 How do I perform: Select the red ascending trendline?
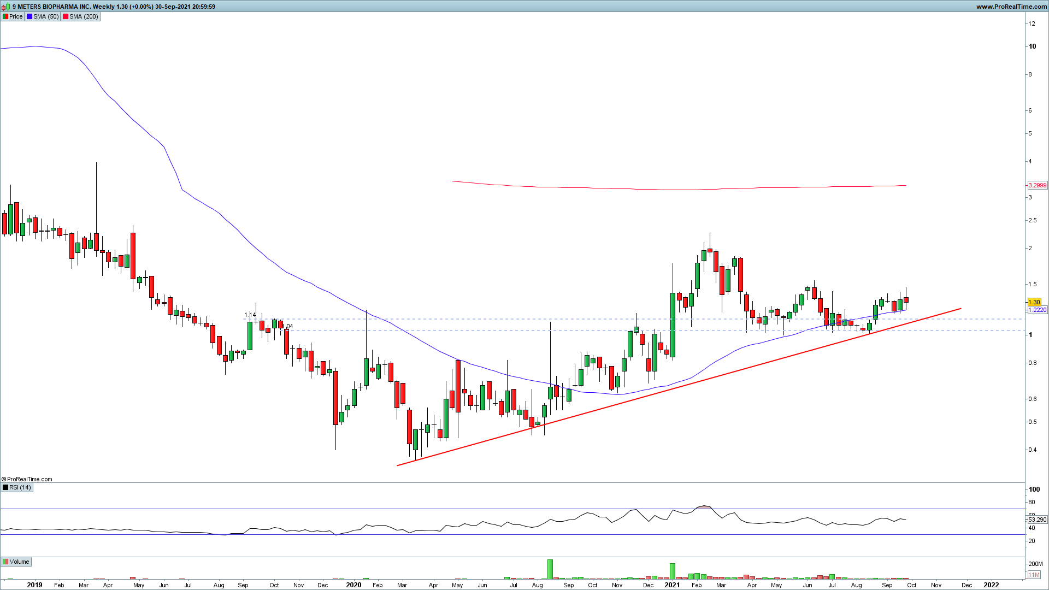[656, 393]
